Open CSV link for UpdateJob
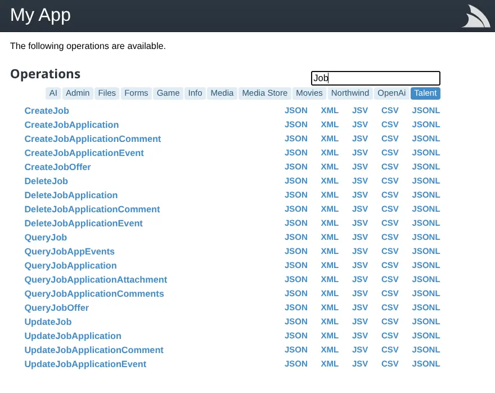 390,321
